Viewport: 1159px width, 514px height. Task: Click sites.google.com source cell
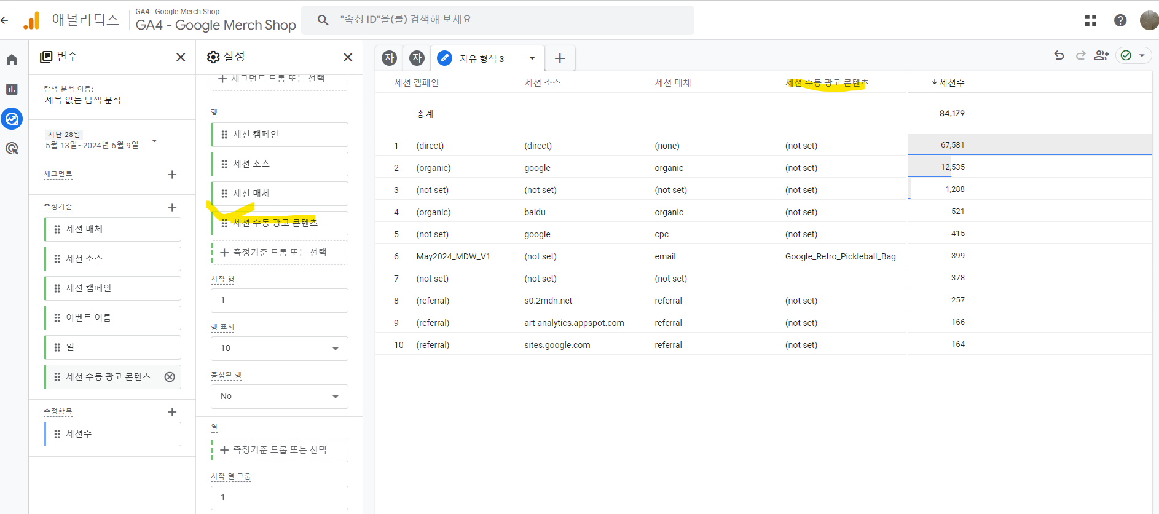(x=557, y=345)
